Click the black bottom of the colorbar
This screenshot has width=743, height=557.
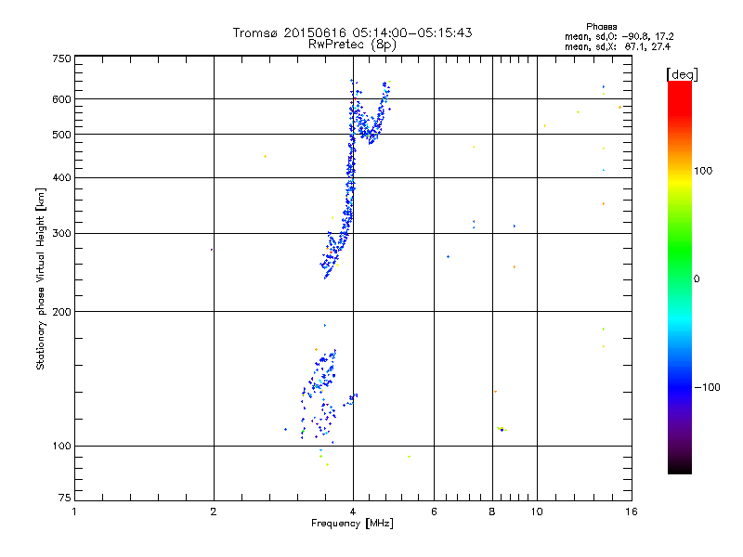pos(680,467)
